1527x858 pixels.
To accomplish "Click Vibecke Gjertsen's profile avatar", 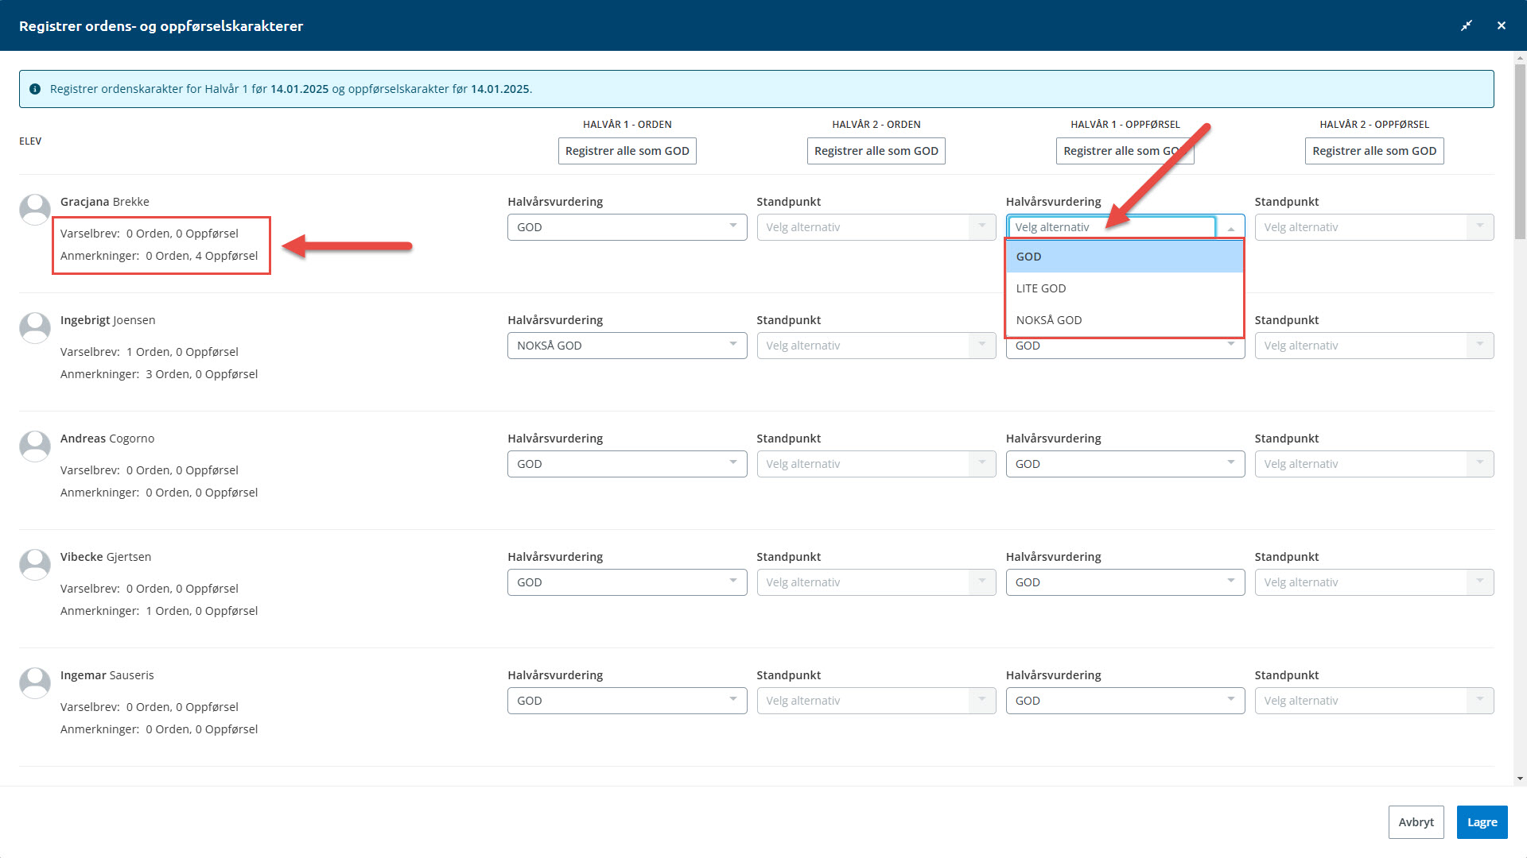I will [35, 564].
